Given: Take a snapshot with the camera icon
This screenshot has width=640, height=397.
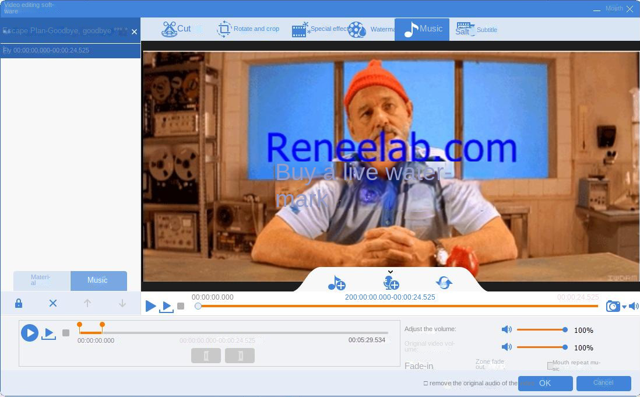Looking at the screenshot, I should tap(613, 306).
